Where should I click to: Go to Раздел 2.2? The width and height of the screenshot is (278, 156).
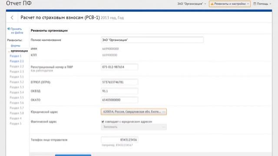[x=17, y=66]
